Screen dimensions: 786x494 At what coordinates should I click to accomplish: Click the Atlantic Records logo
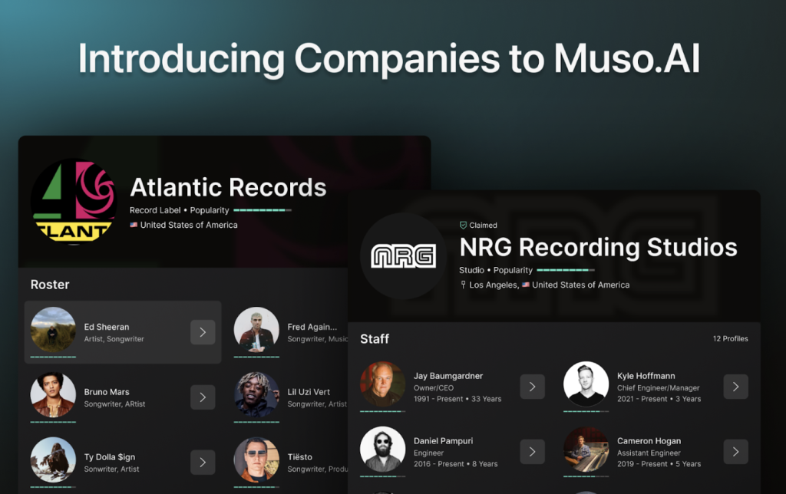(x=74, y=202)
